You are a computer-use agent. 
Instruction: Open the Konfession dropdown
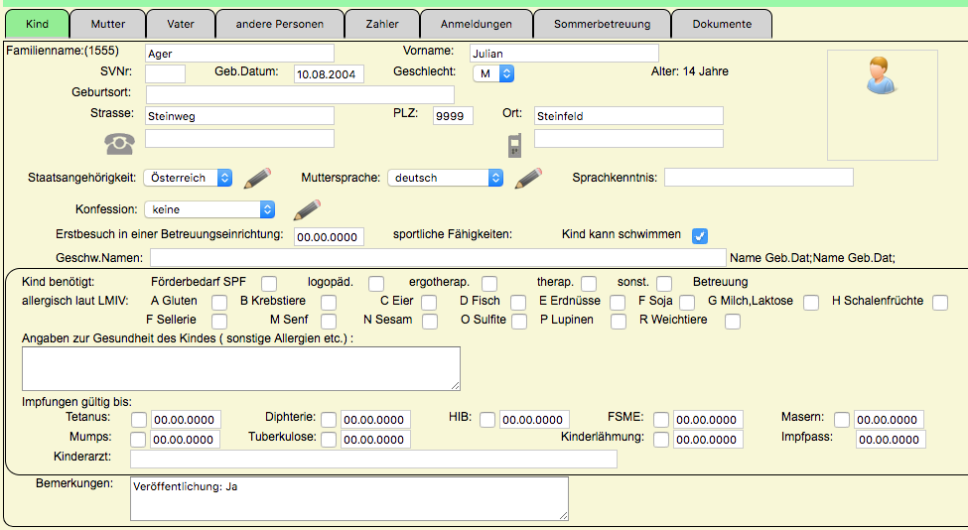pos(209,209)
